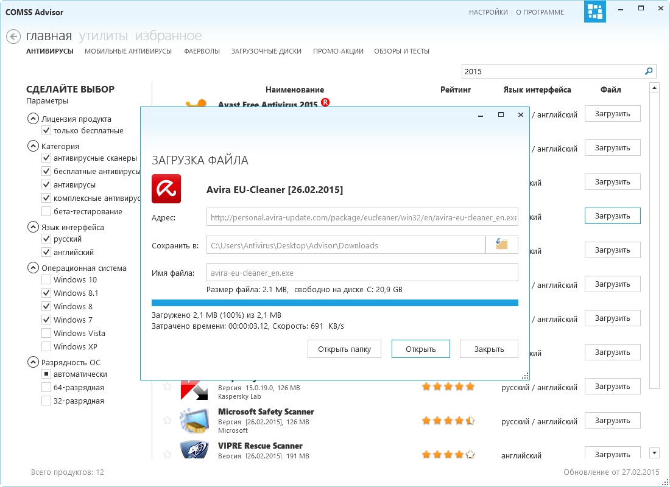670x487 pixels.
Task: Click the Microsoft Safety Scanner icon
Action: tap(194, 421)
